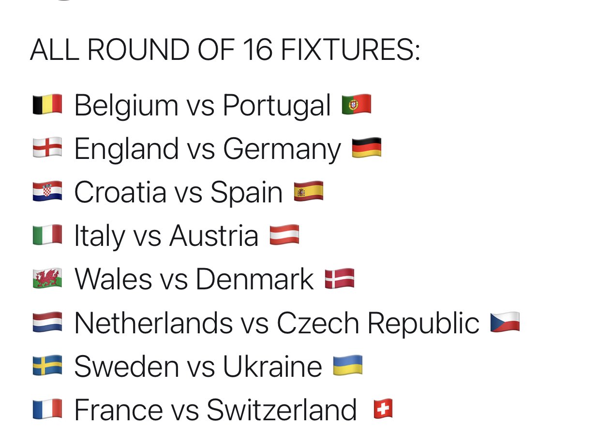612x442 pixels.
Task: Tap the Germany flag emoji
Action: click(x=366, y=148)
